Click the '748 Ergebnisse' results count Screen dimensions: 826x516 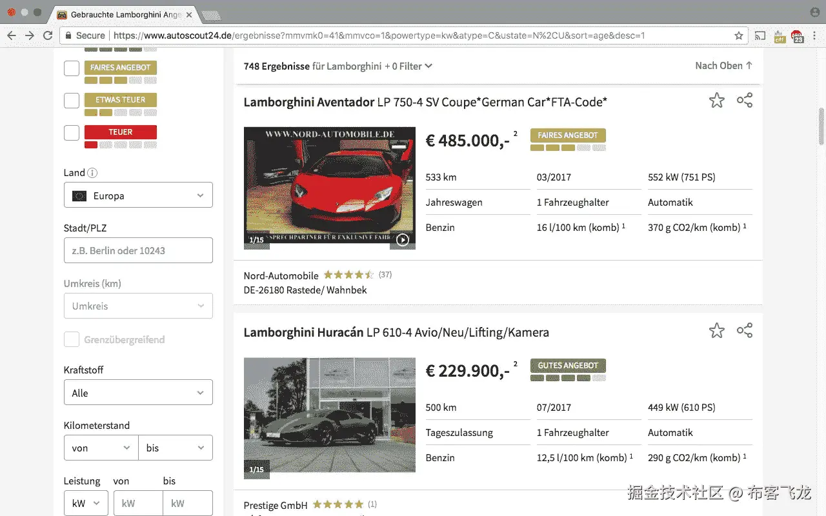277,66
